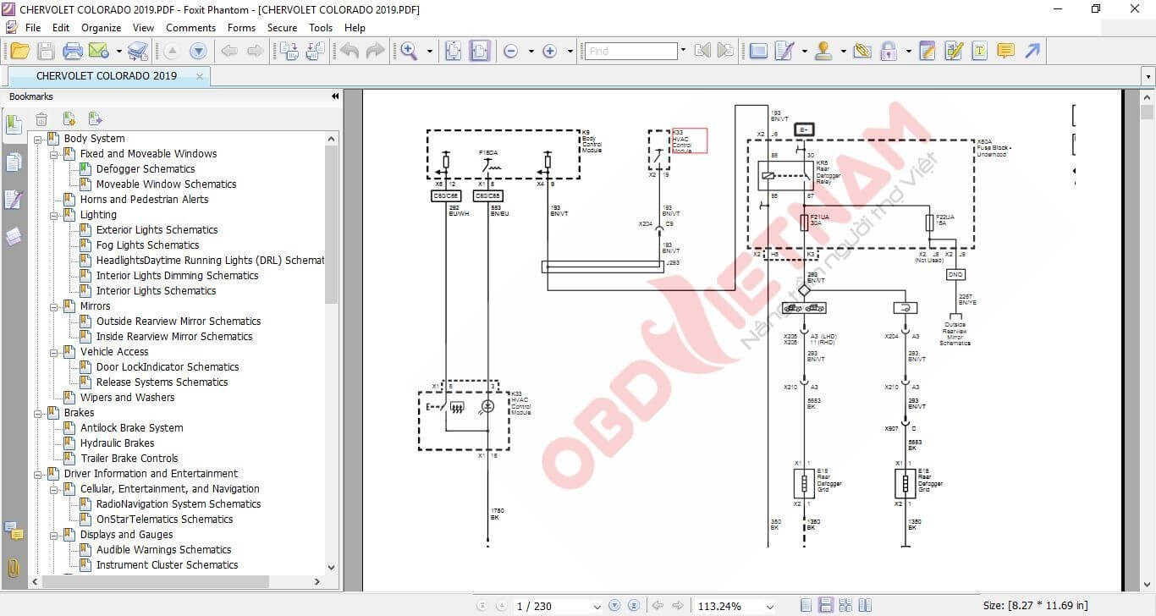Click the snapshot rectangle tool icon

click(758, 51)
